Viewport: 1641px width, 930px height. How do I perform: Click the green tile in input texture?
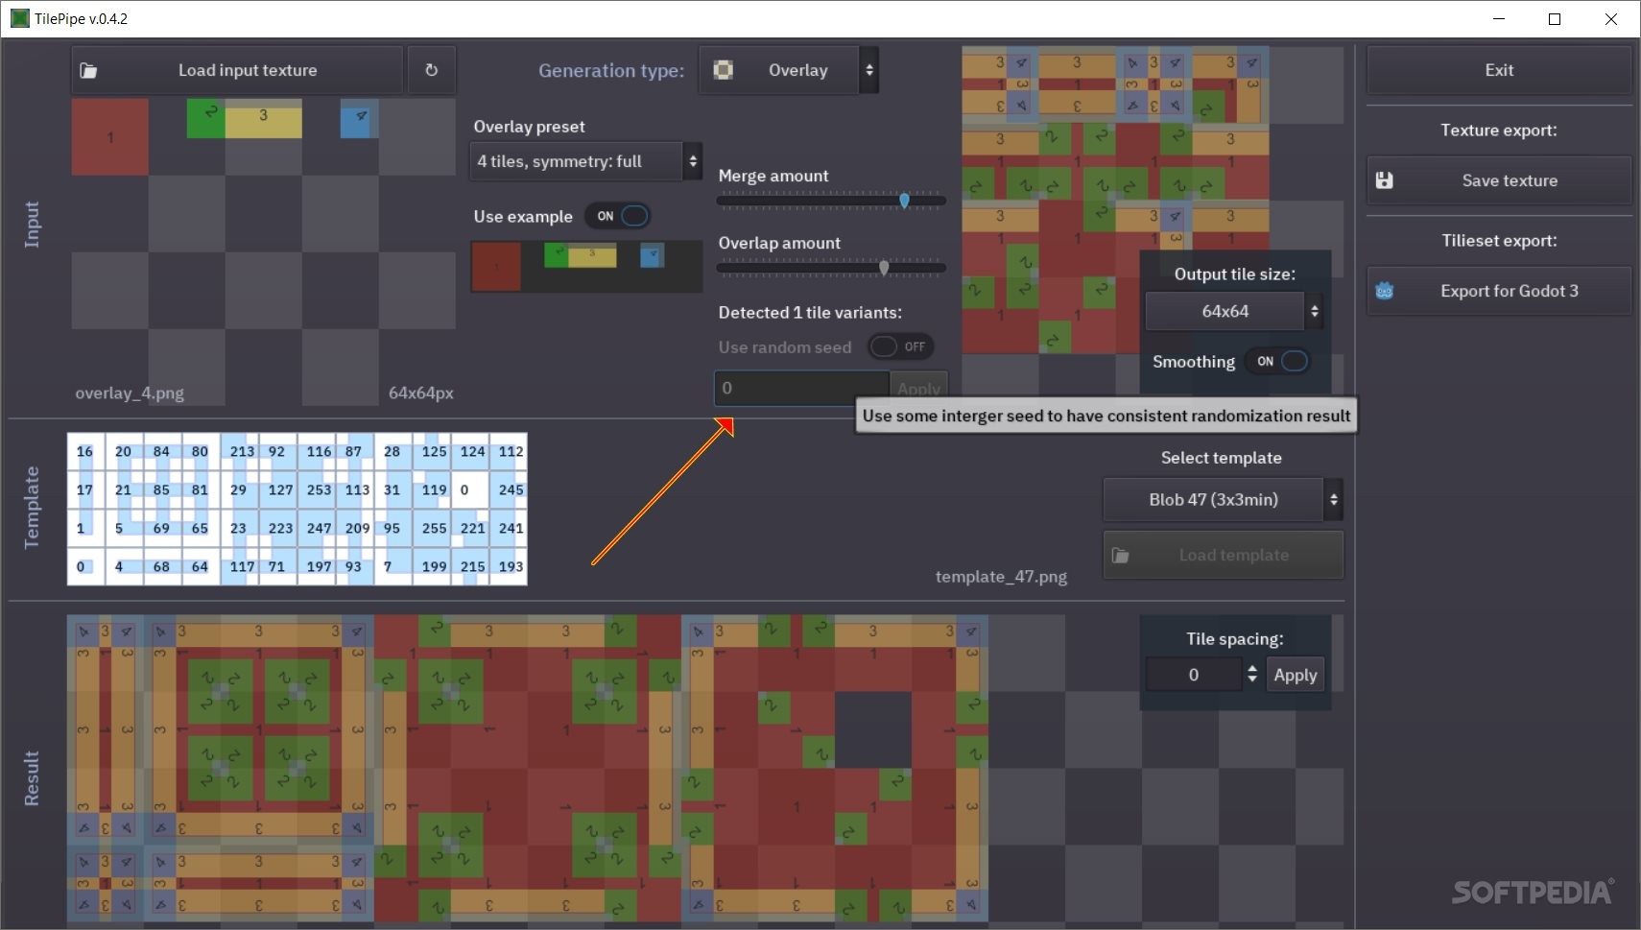click(x=205, y=118)
